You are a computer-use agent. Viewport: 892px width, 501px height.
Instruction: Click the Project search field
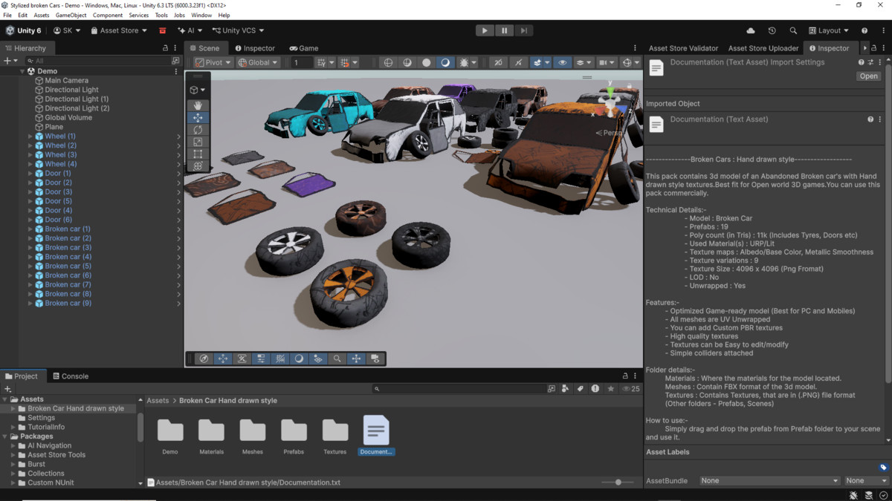458,388
